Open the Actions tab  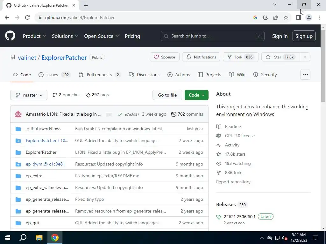[x=179, y=75]
